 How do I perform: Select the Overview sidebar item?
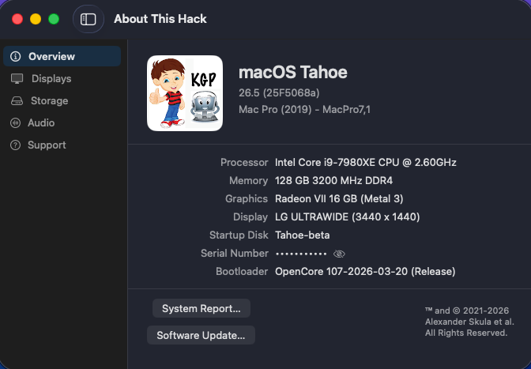point(62,56)
